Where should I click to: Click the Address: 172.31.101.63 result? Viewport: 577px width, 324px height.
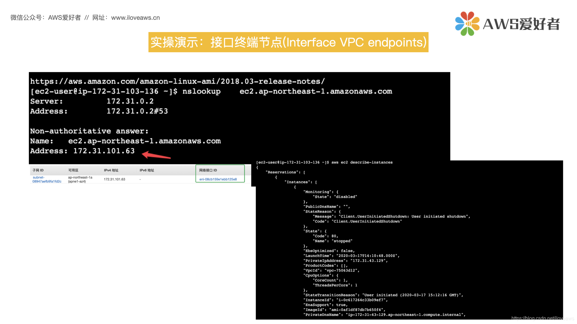pyautogui.click(x=82, y=151)
